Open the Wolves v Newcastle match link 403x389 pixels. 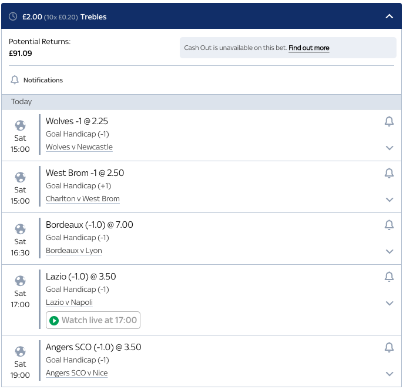click(79, 147)
